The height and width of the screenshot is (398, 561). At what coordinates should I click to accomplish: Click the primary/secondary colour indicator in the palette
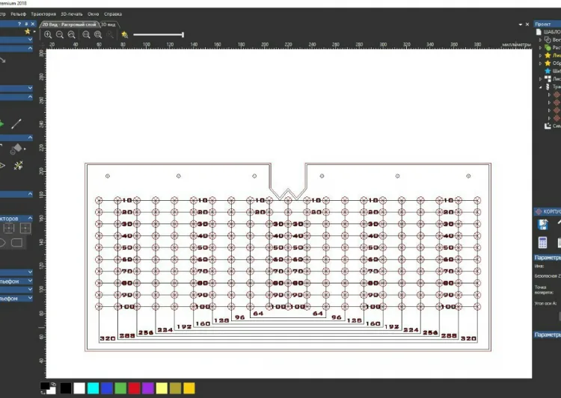click(x=48, y=388)
